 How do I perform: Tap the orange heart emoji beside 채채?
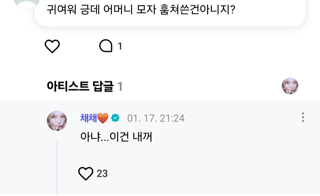coord(103,118)
